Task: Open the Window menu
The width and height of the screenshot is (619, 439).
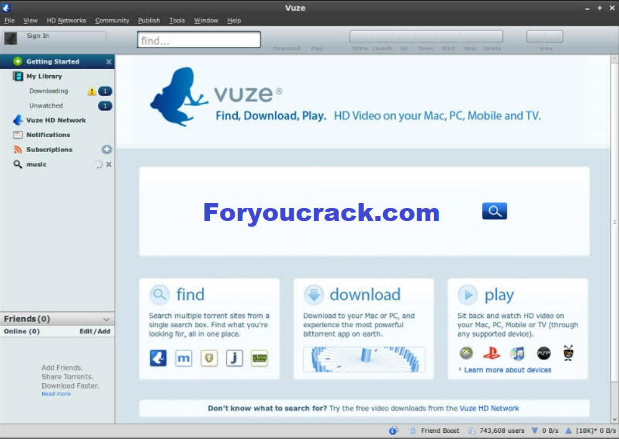Action: click(x=206, y=20)
